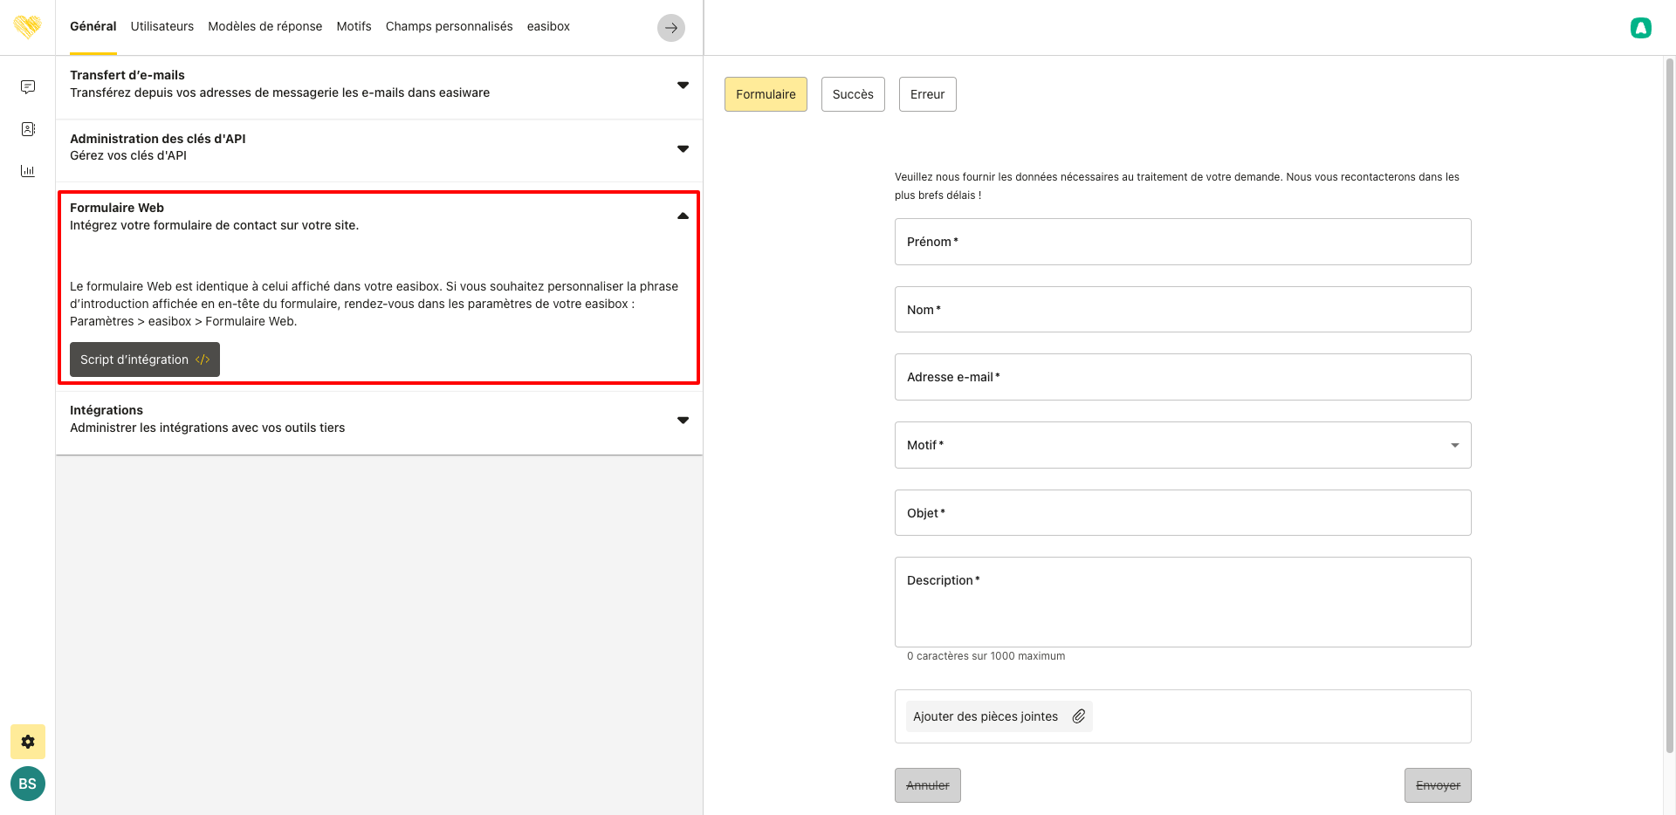The image size is (1676, 815).
Task: Click the Script d'intégration button
Action: click(145, 360)
